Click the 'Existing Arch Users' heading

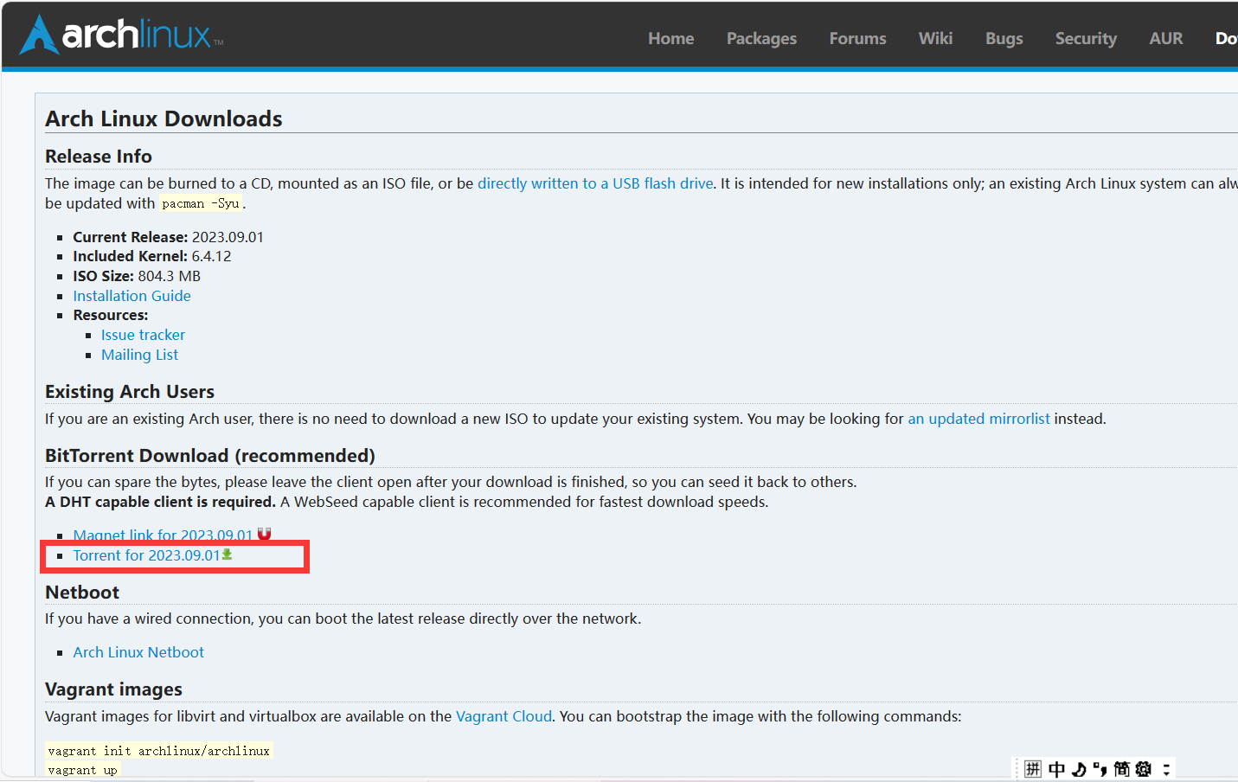130,392
